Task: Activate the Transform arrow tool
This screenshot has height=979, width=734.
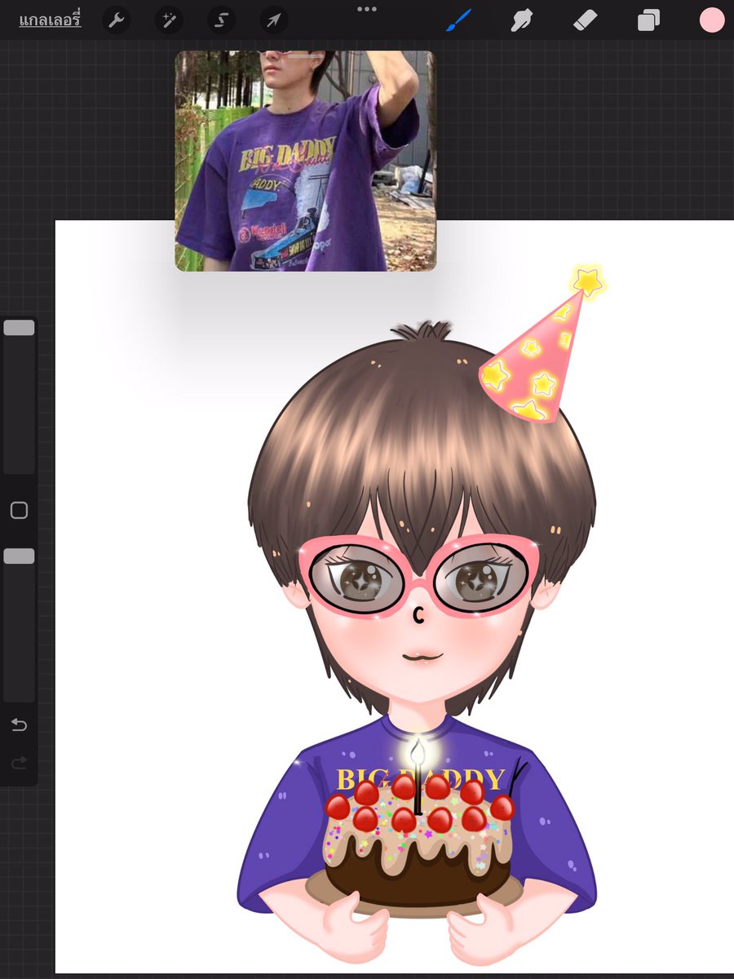Action: (x=273, y=20)
